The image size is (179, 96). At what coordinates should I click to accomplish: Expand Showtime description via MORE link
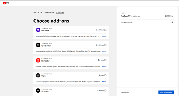[x=104, y=67]
